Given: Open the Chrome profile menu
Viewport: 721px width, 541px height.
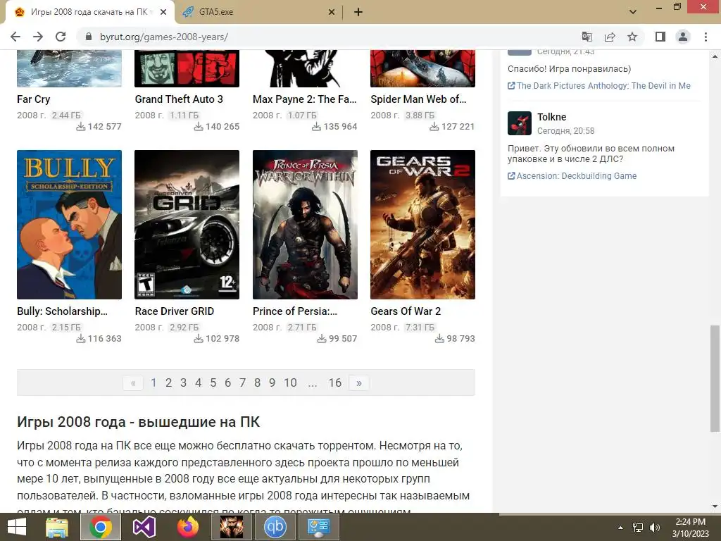Looking at the screenshot, I should (683, 37).
